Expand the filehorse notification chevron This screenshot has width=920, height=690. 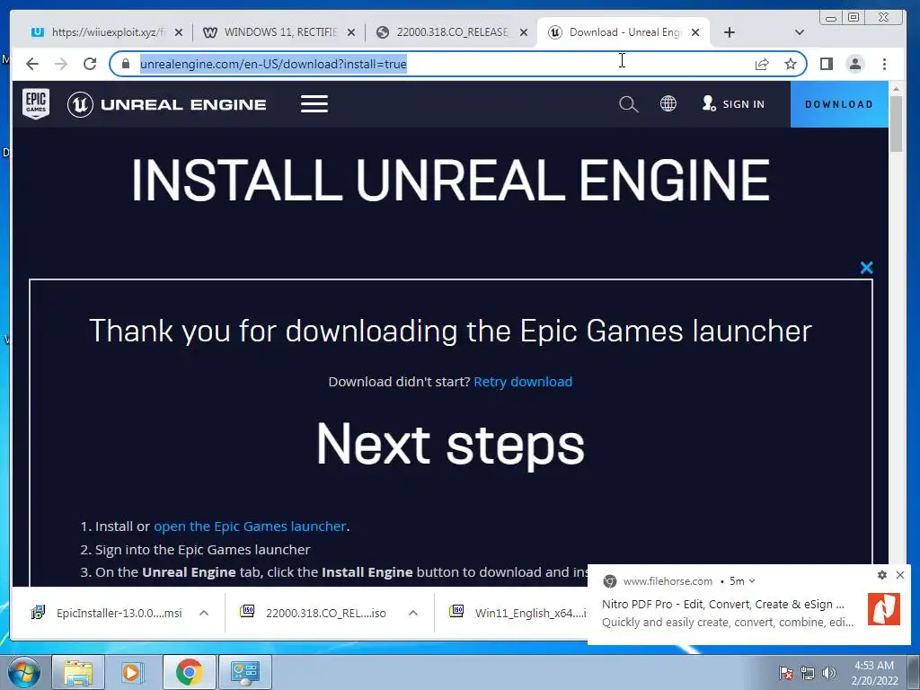tap(752, 581)
